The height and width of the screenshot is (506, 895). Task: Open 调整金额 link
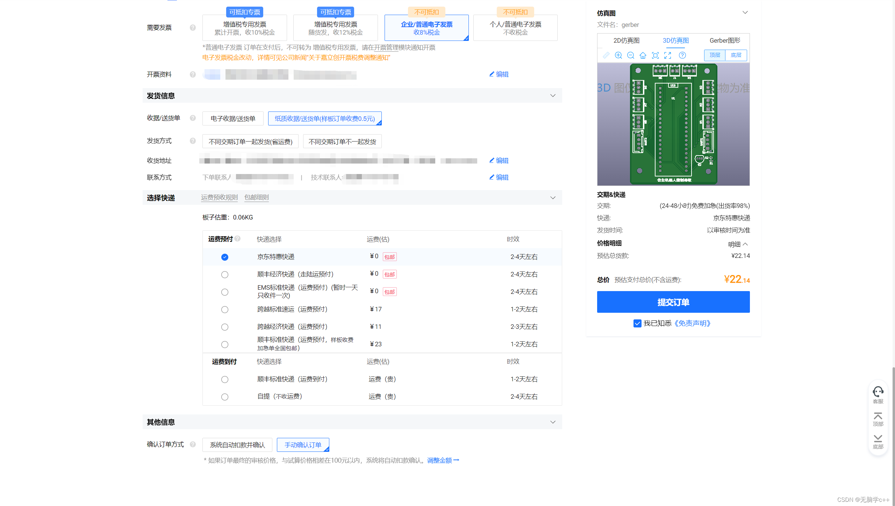[443, 460]
